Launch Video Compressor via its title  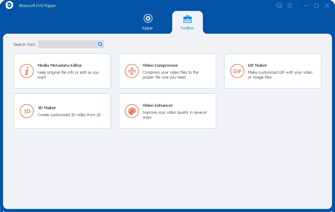pyautogui.click(x=160, y=65)
